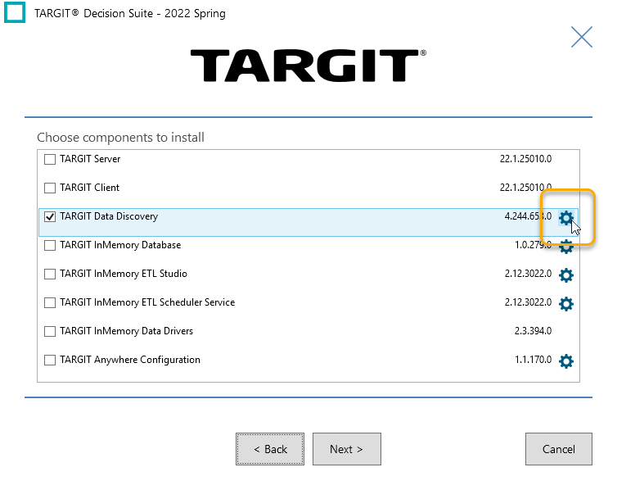Open settings gear for ETL Scheduler Service

[x=565, y=304]
